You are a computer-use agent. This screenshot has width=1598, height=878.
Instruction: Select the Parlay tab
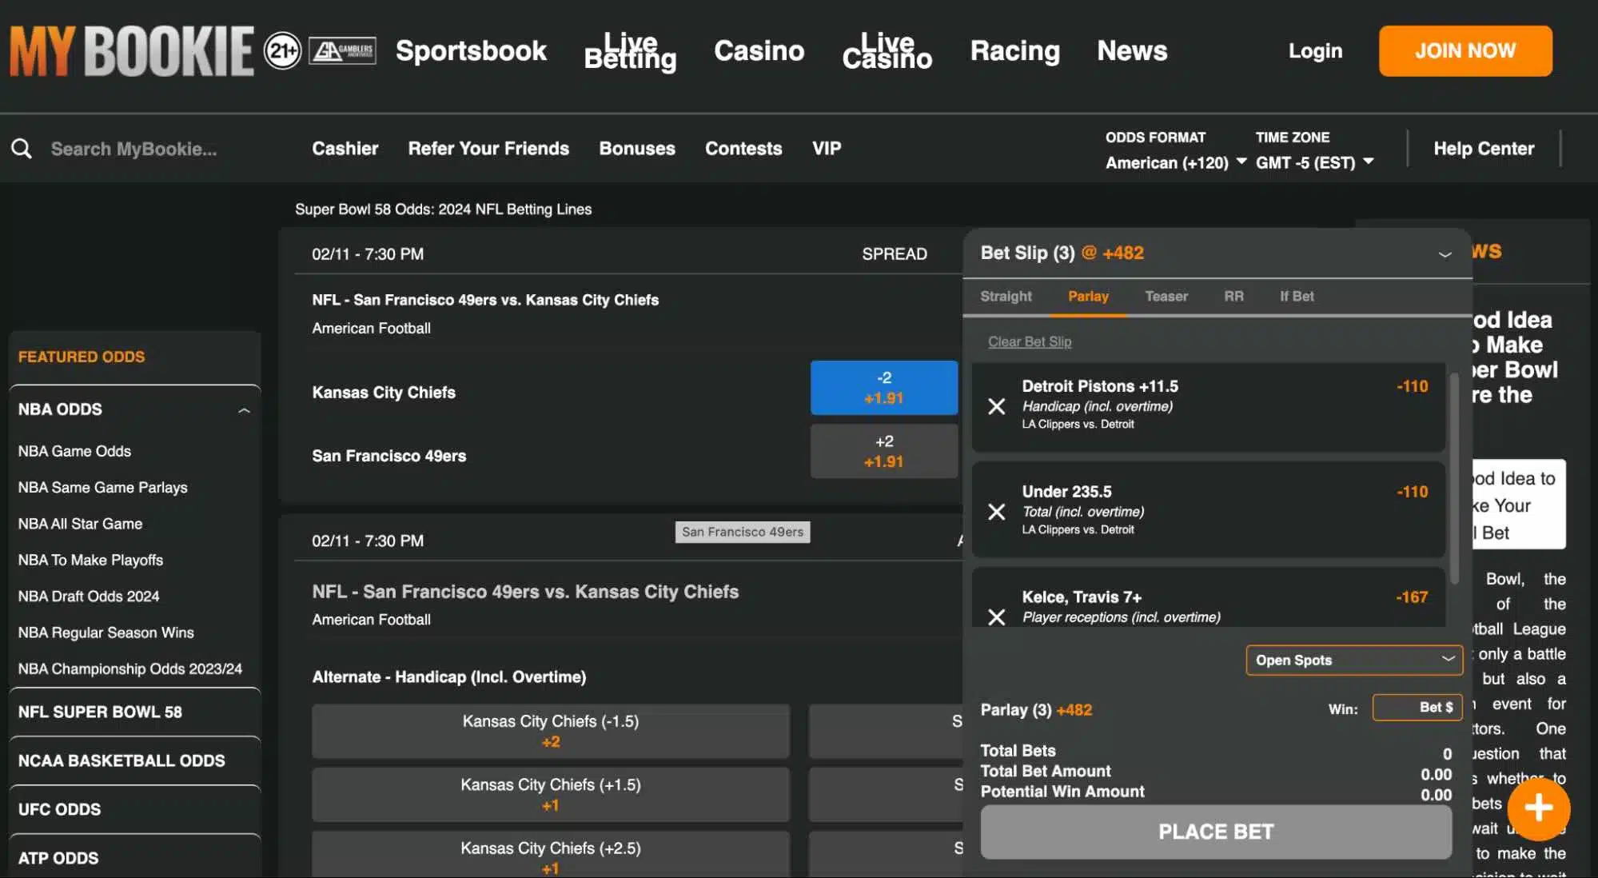tap(1088, 296)
